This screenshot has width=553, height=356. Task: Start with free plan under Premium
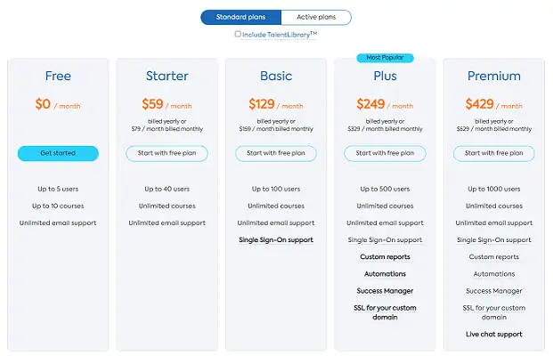point(493,153)
